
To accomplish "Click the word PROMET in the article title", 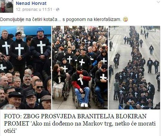I will click(17, 124).
